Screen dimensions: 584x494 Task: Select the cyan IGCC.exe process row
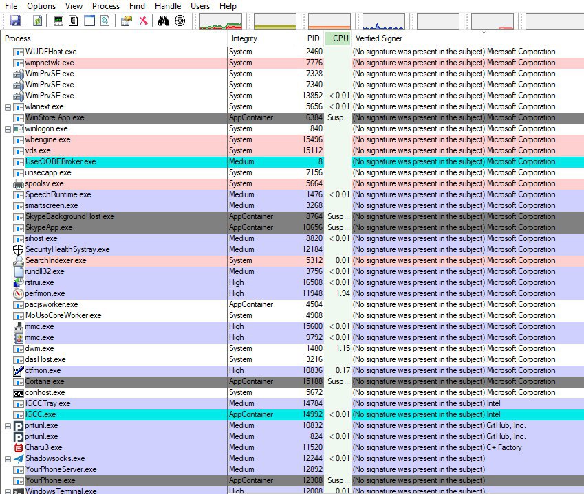click(292, 415)
